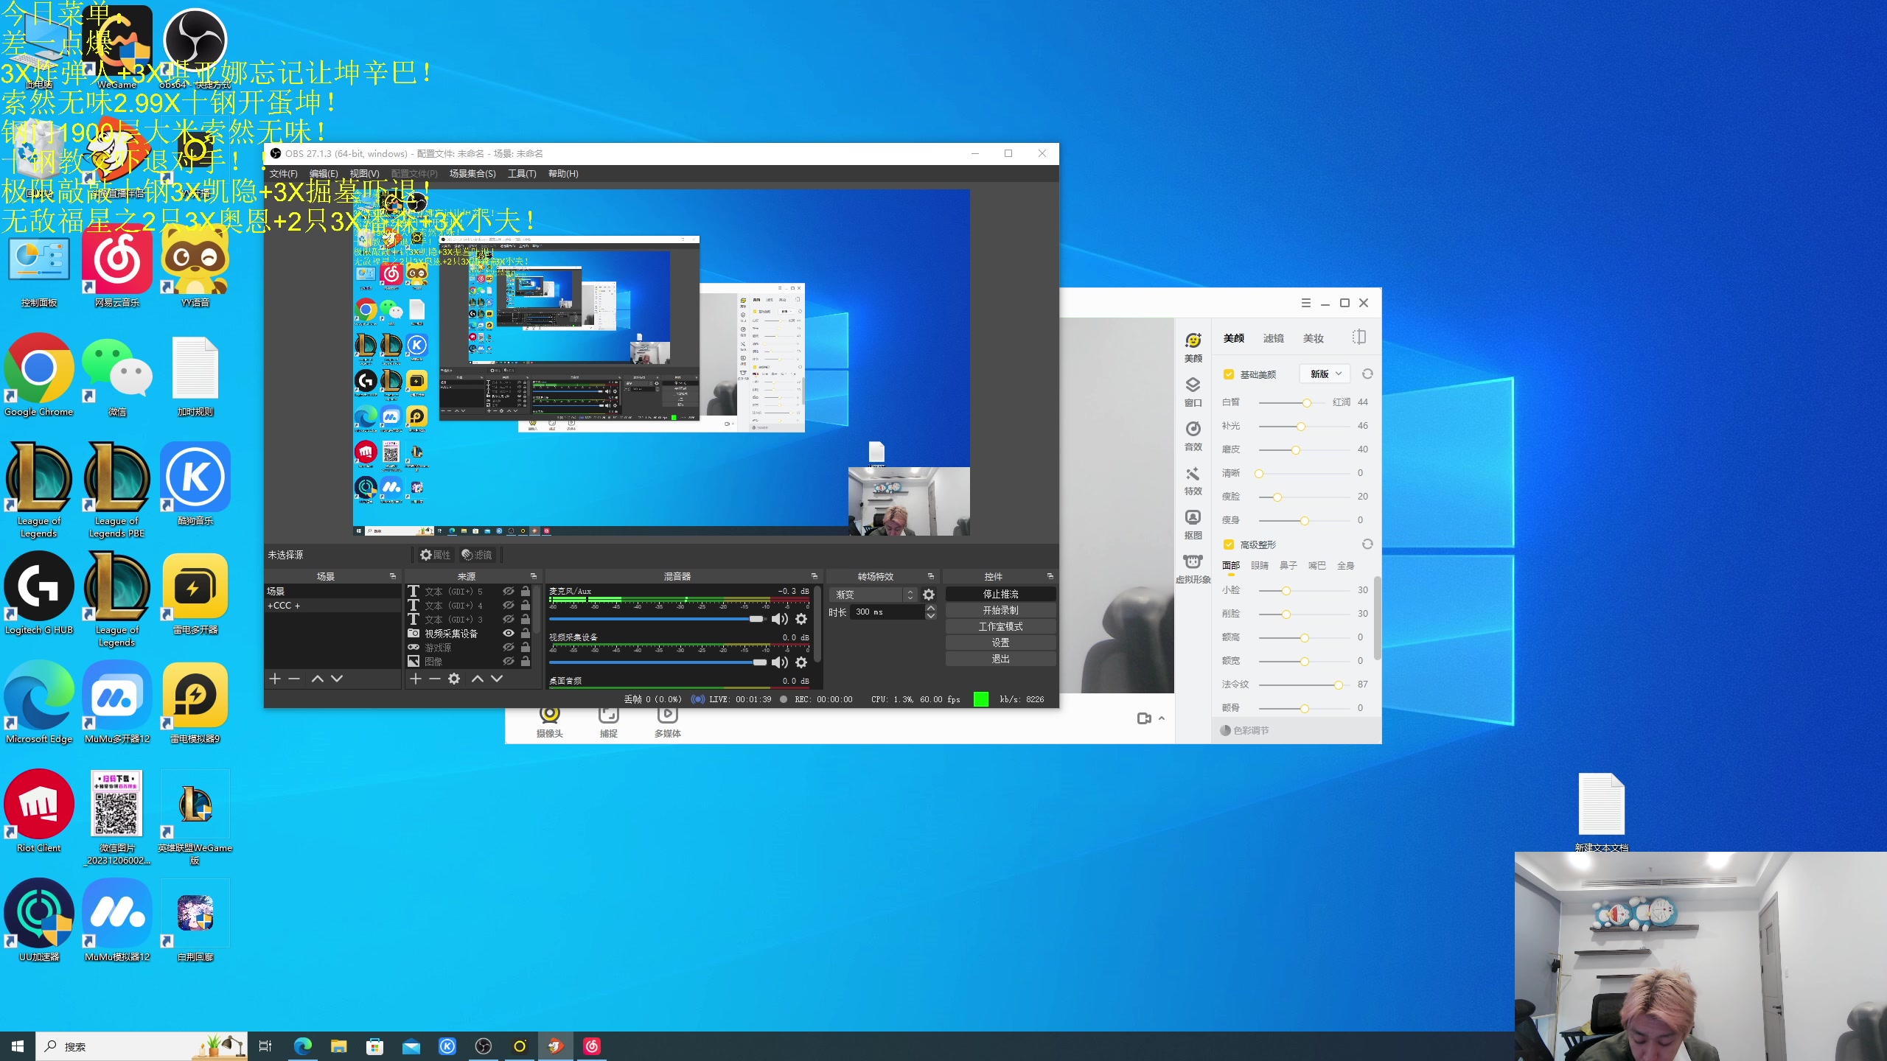Click the compare split-view icon beside 美妆

tap(1359, 337)
